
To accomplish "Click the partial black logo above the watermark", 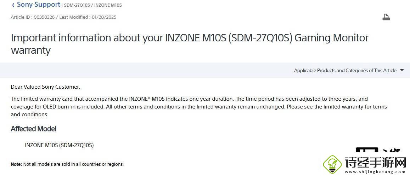I will point(378,151).
